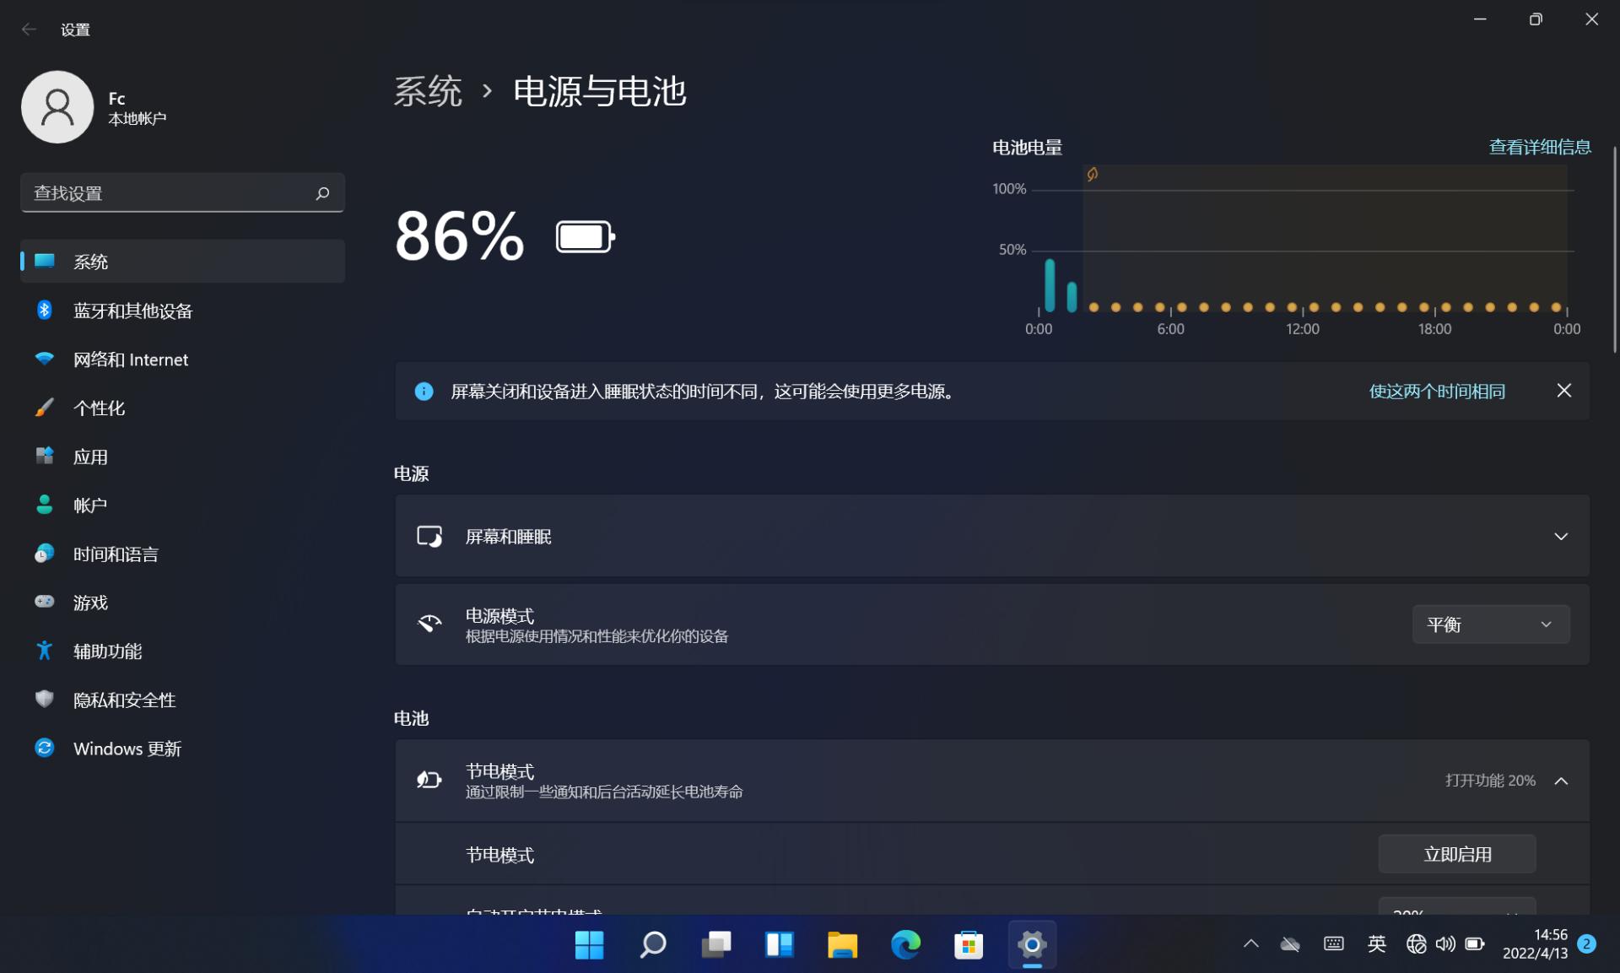Open 查看详细信息 battery details link
This screenshot has height=973, width=1620.
1539,146
